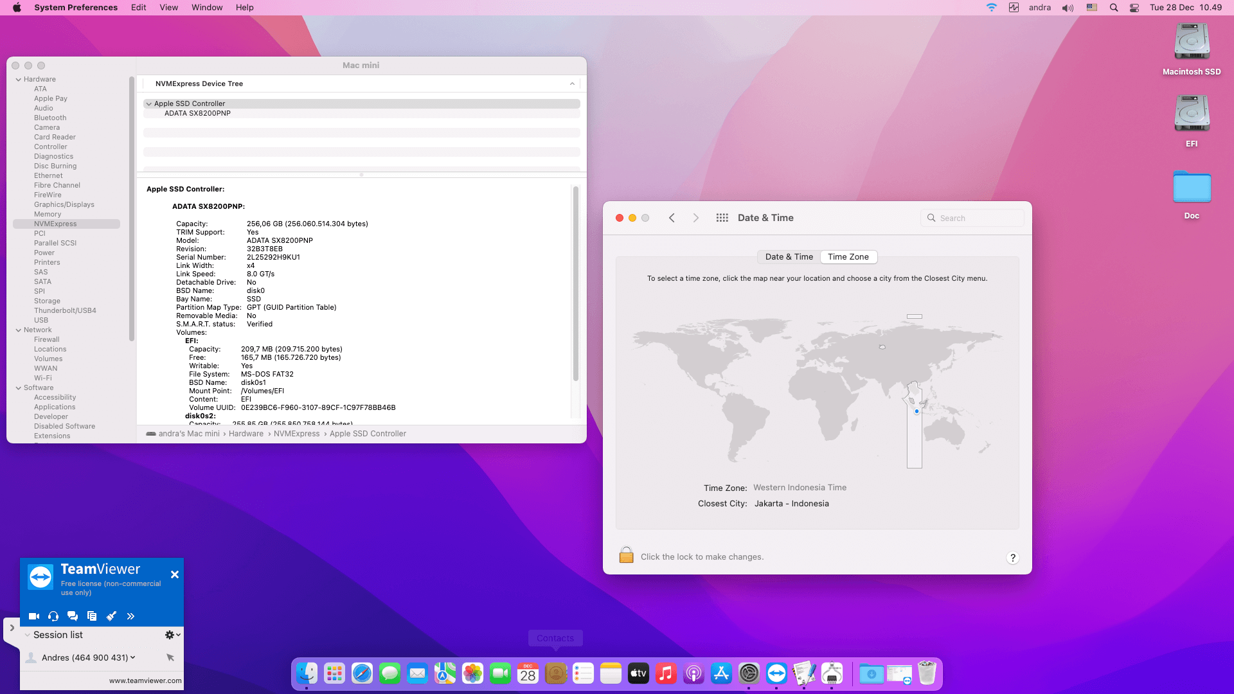1234x694 pixels.
Task: Collapse the Hardware tree section
Action: point(19,80)
